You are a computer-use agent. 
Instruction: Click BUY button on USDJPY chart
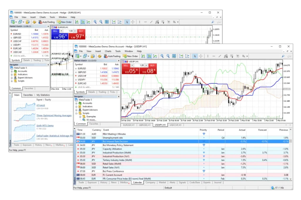click(x=152, y=65)
